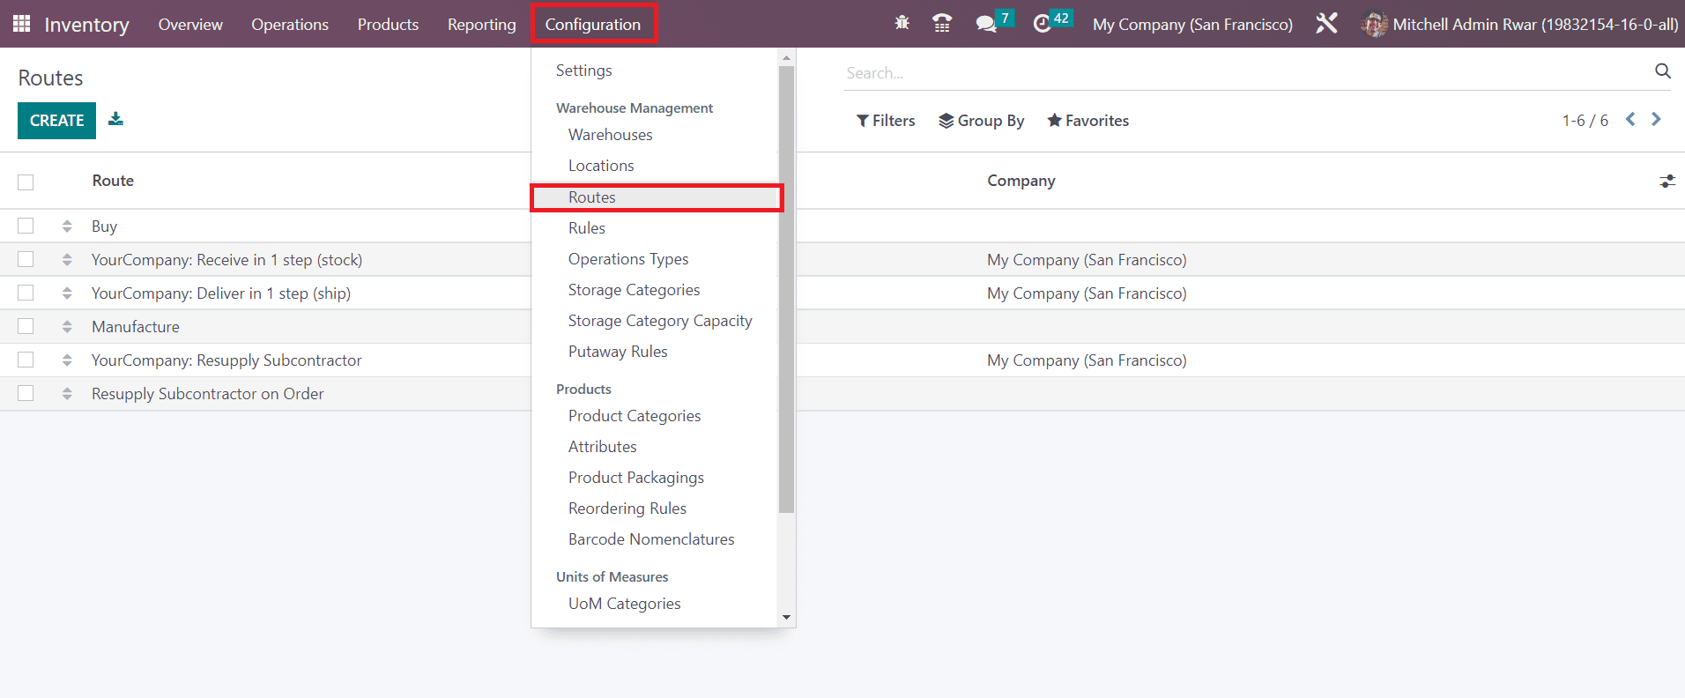Open the apps grid home menu icon
Image resolution: width=1685 pixels, height=698 pixels.
coord(21,24)
